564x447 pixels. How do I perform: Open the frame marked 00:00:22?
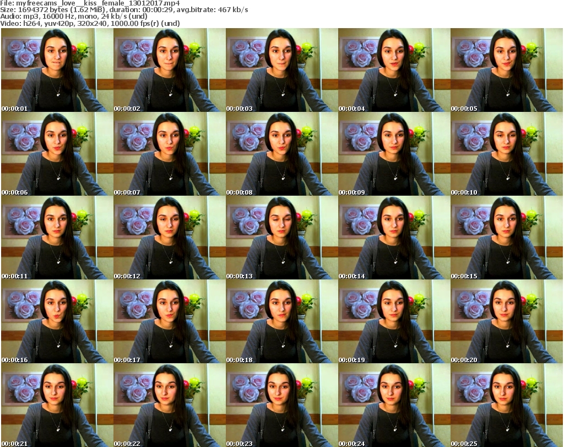tap(170, 405)
